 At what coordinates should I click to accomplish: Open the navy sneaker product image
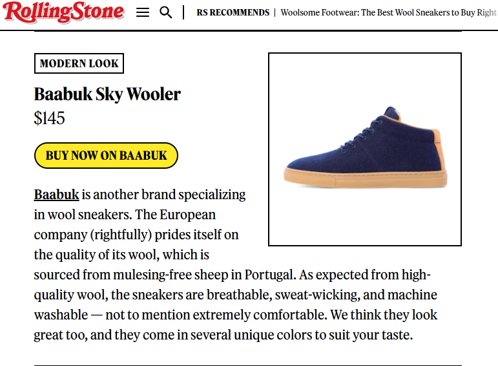pos(364,149)
